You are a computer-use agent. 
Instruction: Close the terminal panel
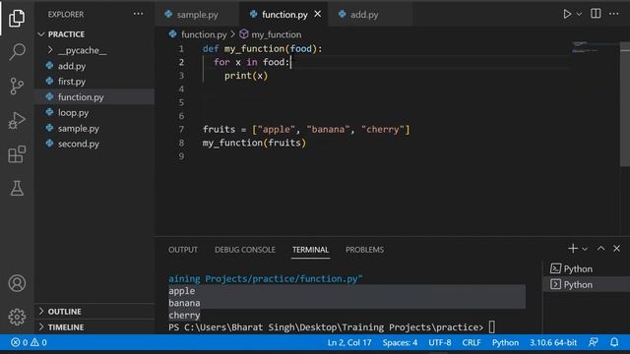pos(617,249)
